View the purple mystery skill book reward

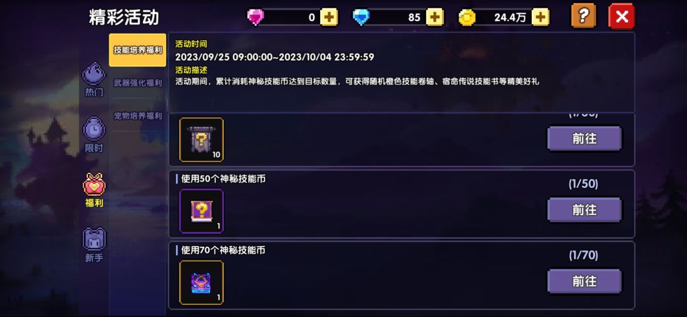(x=202, y=211)
